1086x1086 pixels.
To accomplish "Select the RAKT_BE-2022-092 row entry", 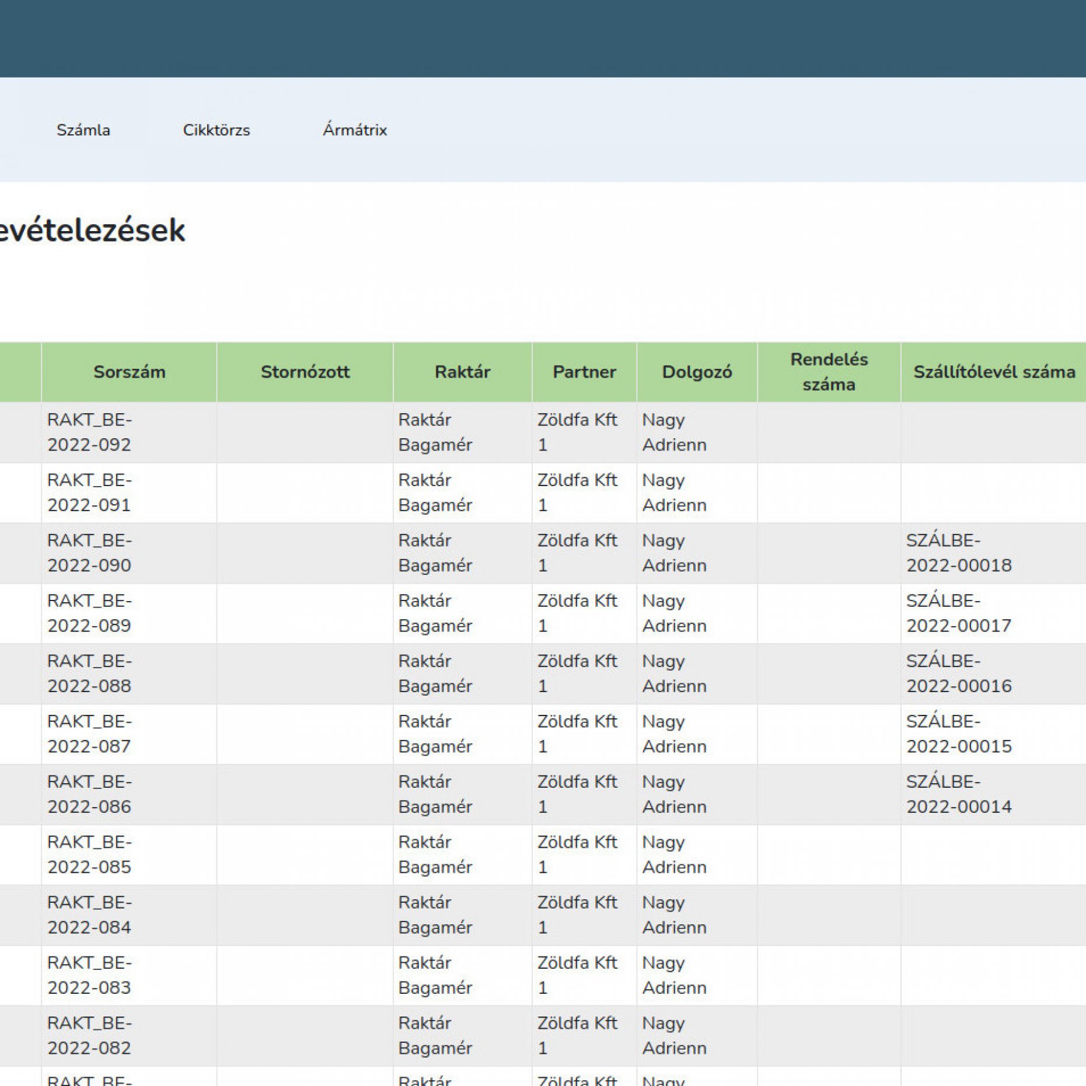I will coord(89,432).
